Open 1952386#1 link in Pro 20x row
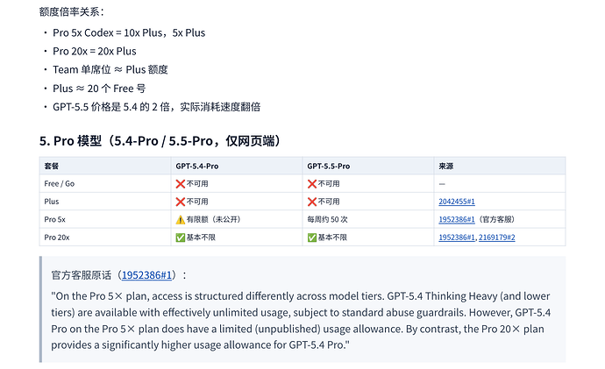The width and height of the screenshot is (605, 369). point(457,238)
